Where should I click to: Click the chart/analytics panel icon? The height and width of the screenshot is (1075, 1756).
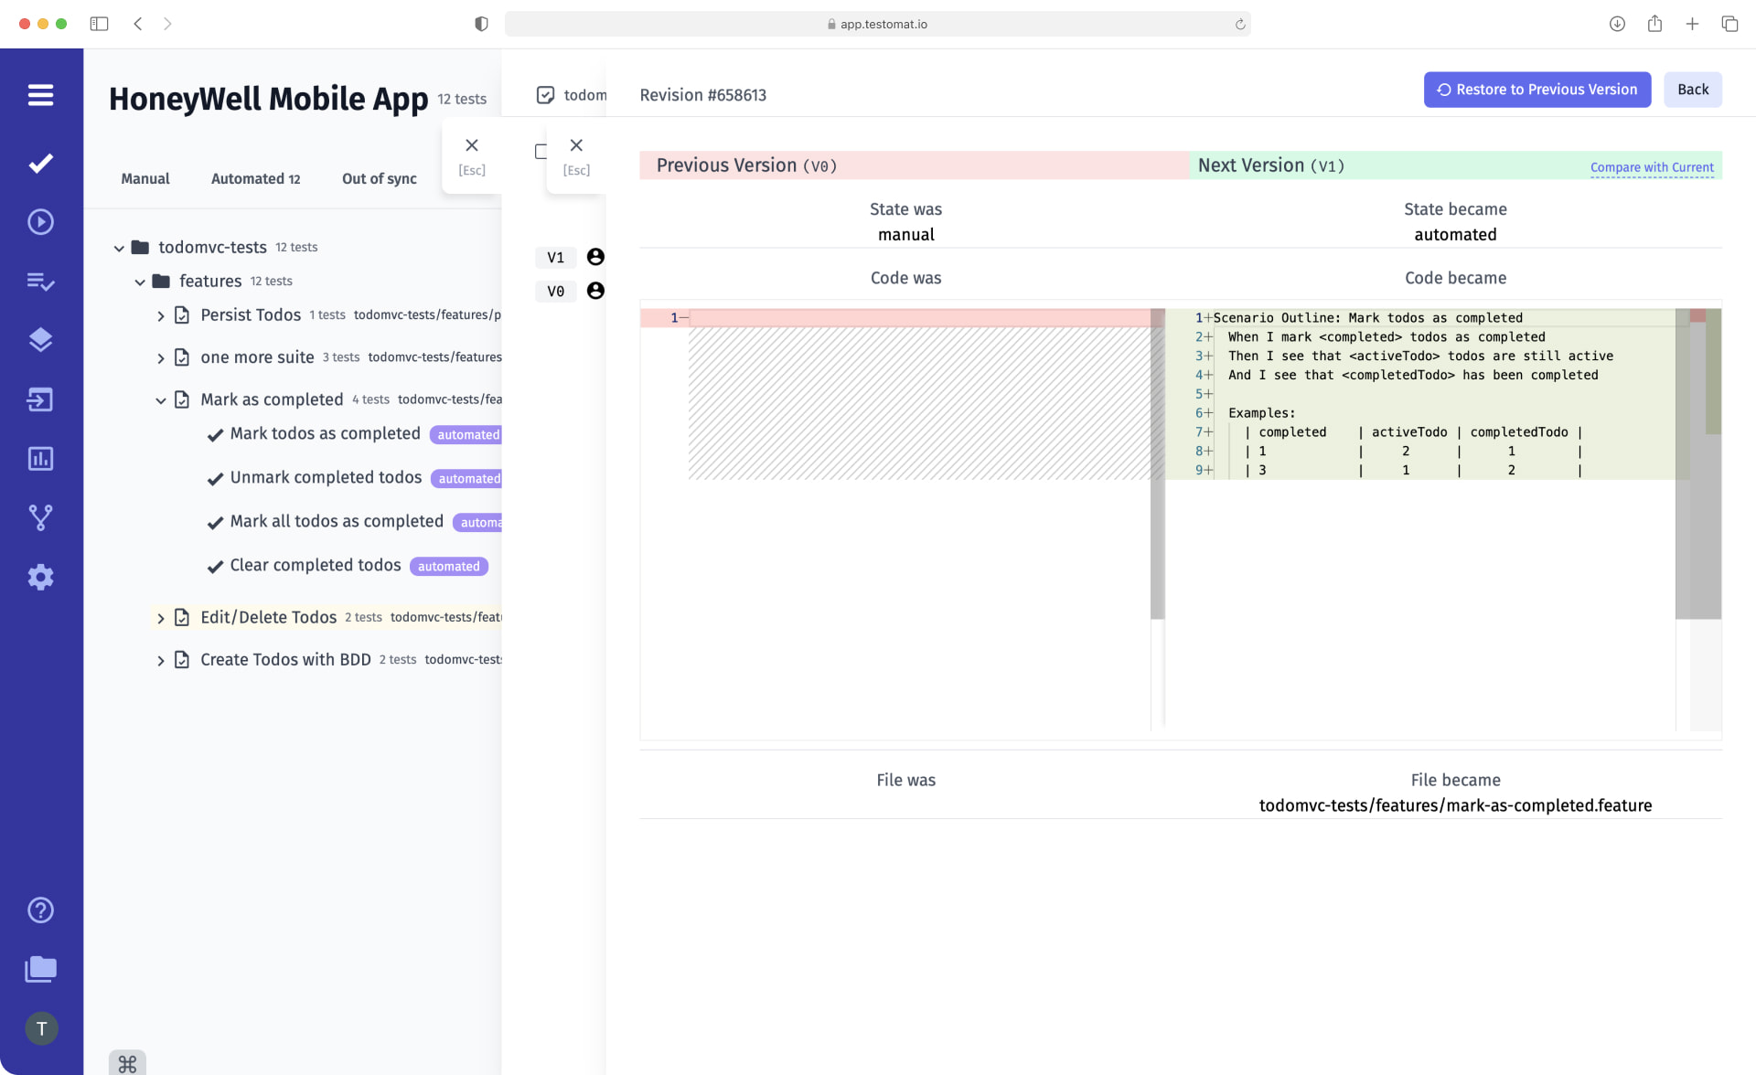point(39,457)
